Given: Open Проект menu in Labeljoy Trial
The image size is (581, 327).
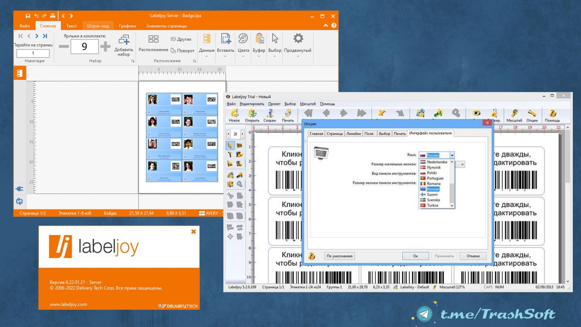Looking at the screenshot, I should click(275, 104).
